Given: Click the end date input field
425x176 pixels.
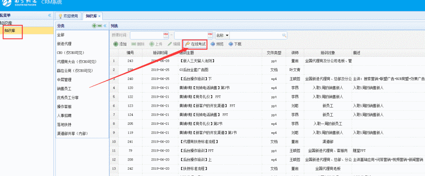Looking at the screenshot, I should coord(191,35).
